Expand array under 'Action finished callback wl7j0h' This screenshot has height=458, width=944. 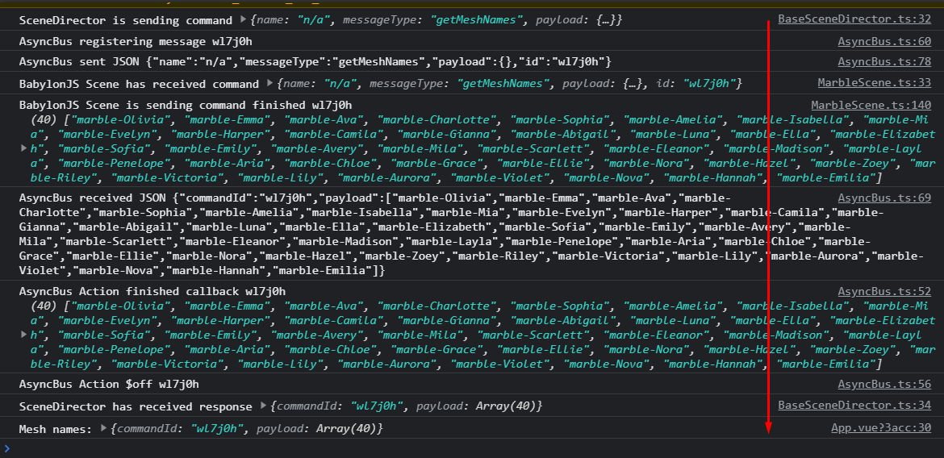click(23, 334)
